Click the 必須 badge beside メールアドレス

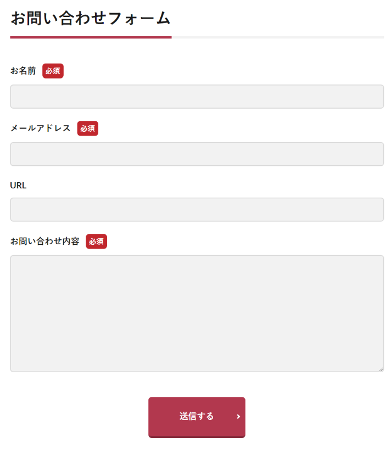click(x=87, y=128)
